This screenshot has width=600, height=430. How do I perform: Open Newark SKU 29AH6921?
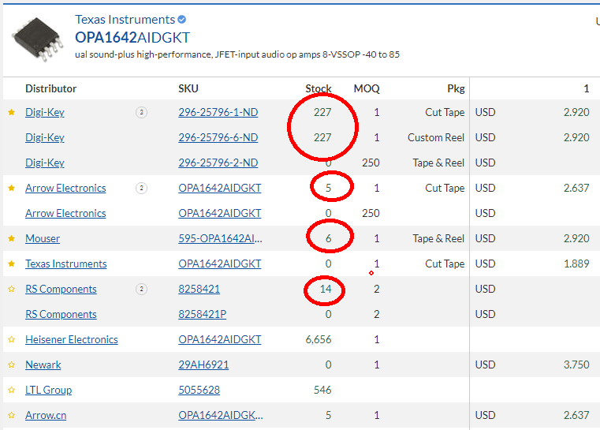click(x=203, y=365)
